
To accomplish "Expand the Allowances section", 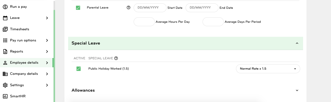I will pos(297,90).
